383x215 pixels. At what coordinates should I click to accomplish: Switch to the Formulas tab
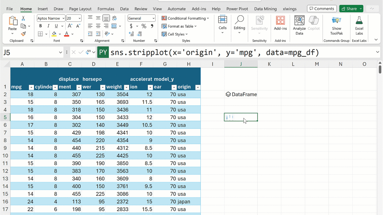106,9
